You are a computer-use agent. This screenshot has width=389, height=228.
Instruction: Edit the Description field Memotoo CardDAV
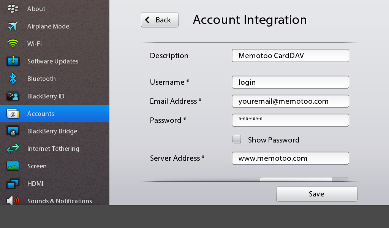[290, 55]
